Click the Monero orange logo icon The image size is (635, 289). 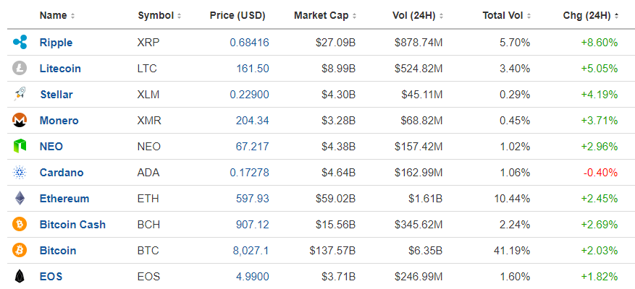tap(20, 120)
